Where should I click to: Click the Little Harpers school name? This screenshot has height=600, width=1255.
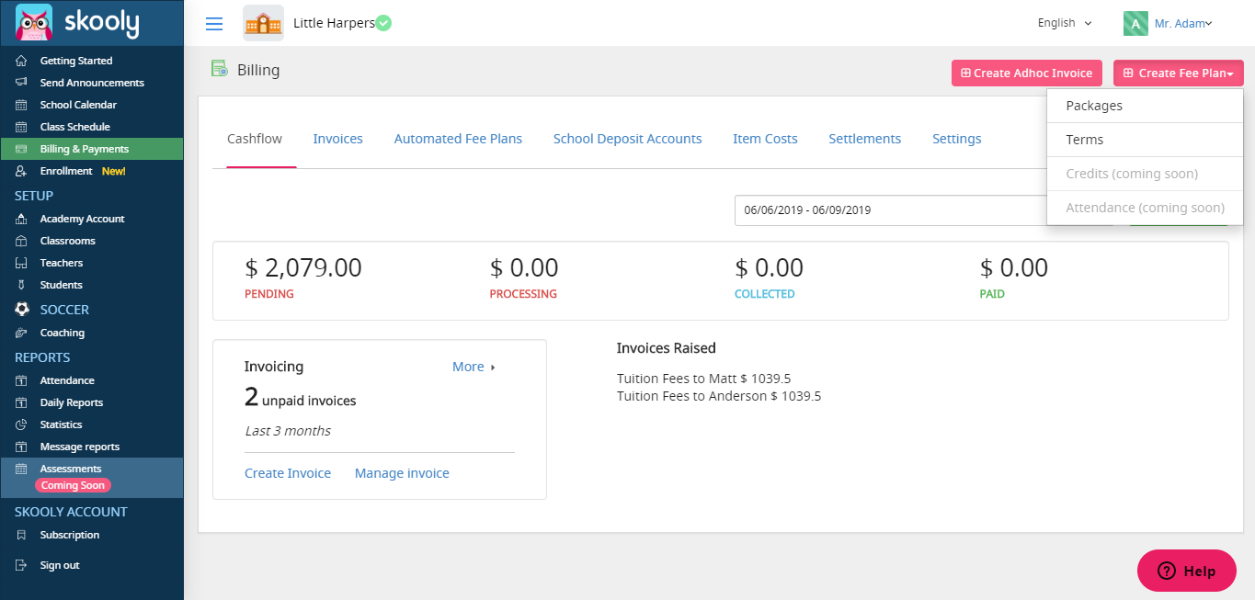click(334, 23)
